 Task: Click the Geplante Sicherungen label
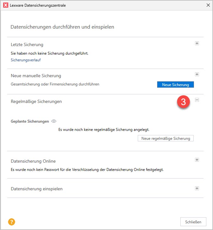pos(30,121)
